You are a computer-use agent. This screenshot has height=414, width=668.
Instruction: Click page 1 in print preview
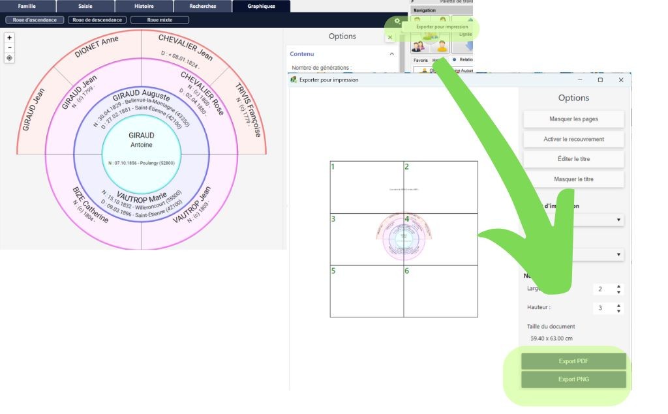367,187
